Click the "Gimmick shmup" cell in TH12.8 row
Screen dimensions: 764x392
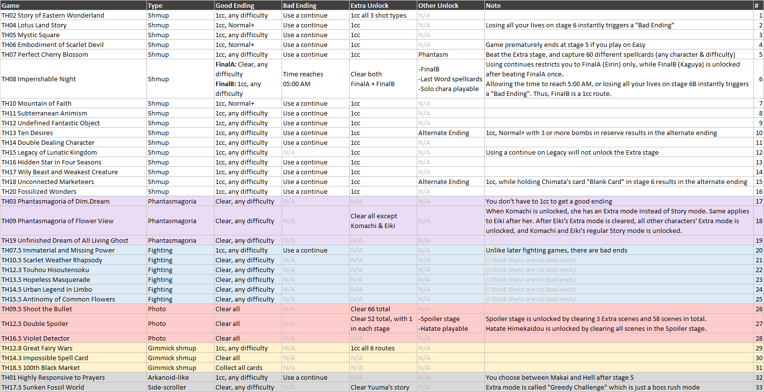click(x=180, y=348)
